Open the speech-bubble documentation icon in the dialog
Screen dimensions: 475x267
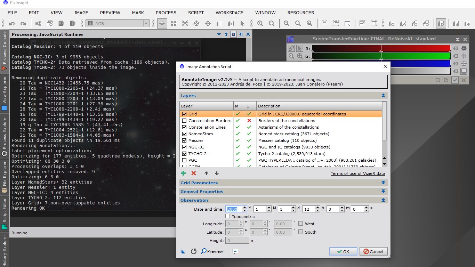[235, 251]
